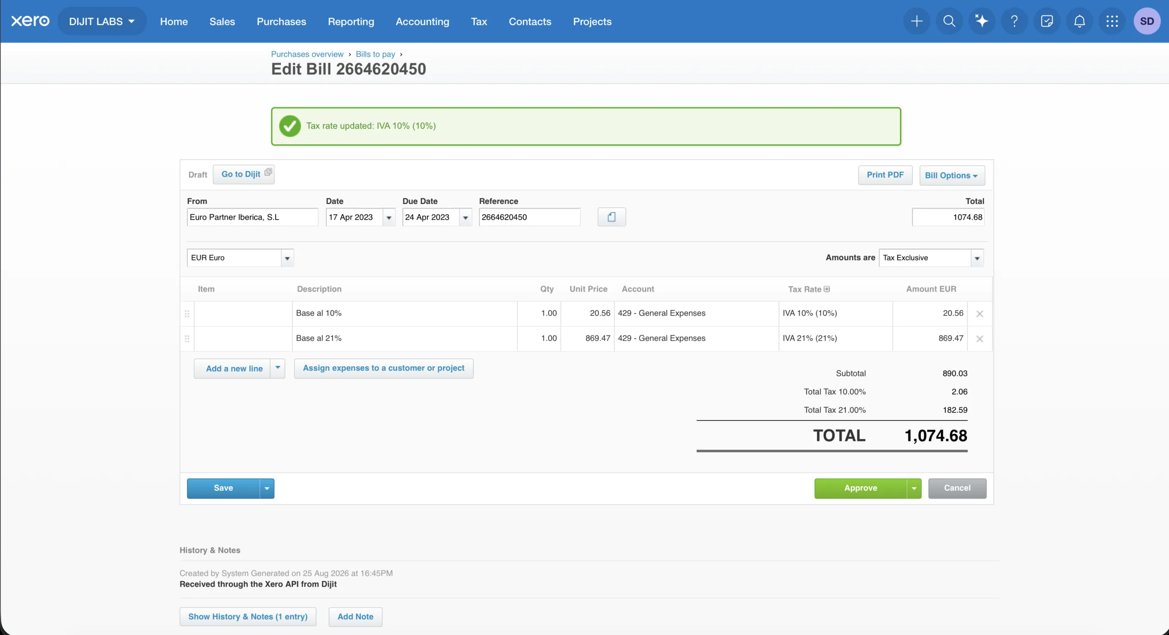The width and height of the screenshot is (1169, 635).
Task: Click the Go to Dijit button
Action: [x=243, y=174]
